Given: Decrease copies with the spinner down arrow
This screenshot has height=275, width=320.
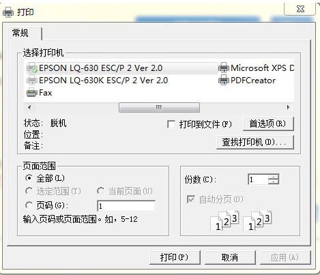Looking at the screenshot, I should (x=274, y=182).
